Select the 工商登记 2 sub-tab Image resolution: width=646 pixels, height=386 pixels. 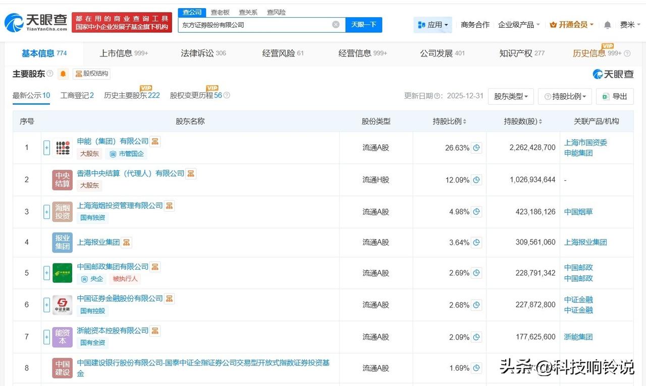tap(77, 95)
